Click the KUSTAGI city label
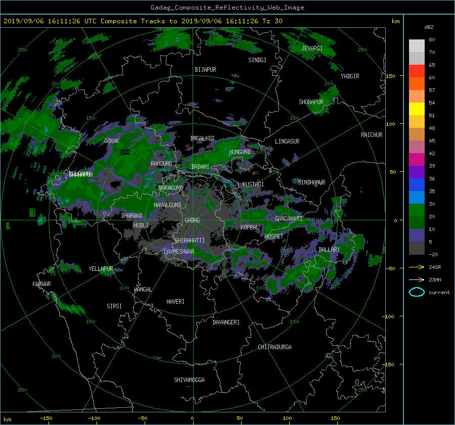This screenshot has width=455, height=425. tap(253, 184)
